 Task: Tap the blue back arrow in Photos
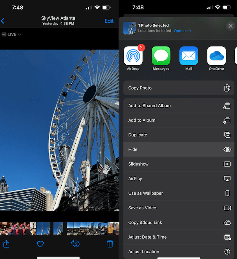pos(3,21)
